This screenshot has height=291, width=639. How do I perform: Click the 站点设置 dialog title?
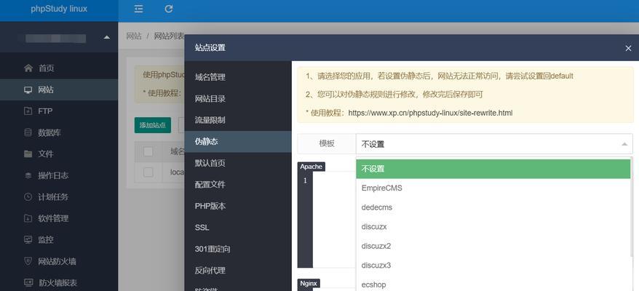(210, 48)
